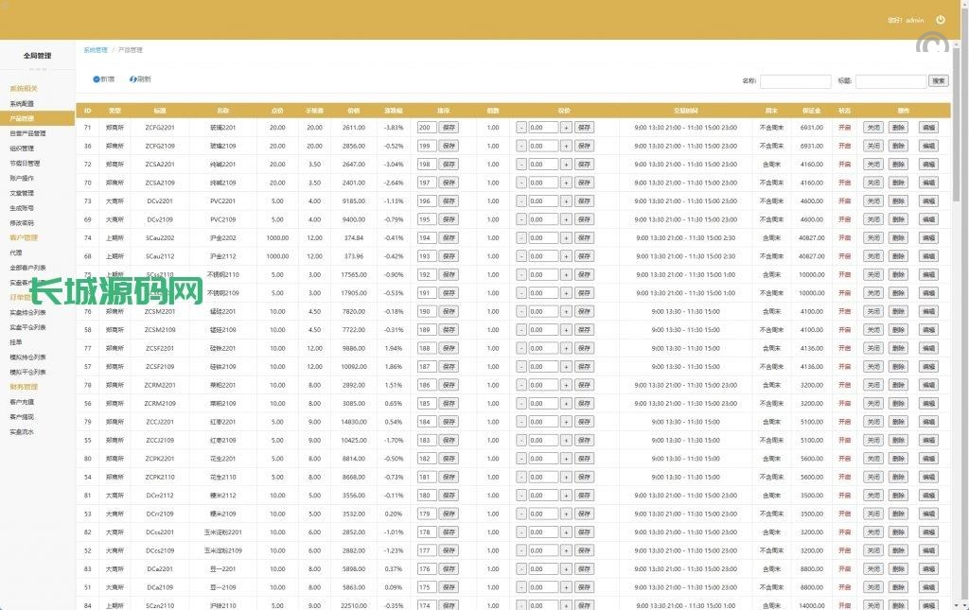Click the 新增 add icon

coord(97,79)
